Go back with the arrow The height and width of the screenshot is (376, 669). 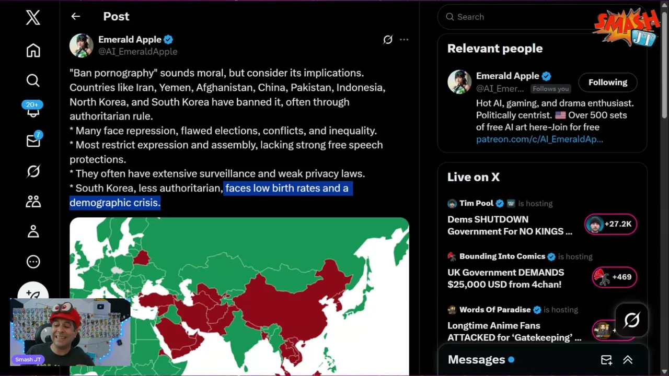pyautogui.click(x=76, y=17)
